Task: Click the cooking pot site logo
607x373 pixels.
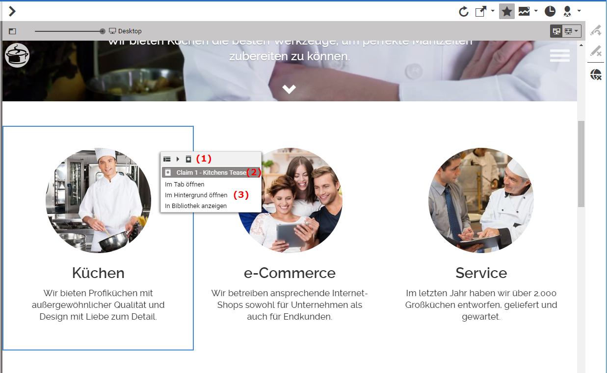Action: pos(17,55)
